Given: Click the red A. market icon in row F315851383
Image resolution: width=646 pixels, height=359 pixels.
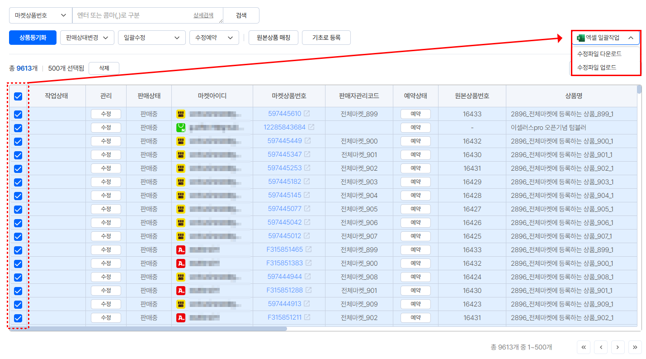Looking at the screenshot, I should tap(181, 263).
